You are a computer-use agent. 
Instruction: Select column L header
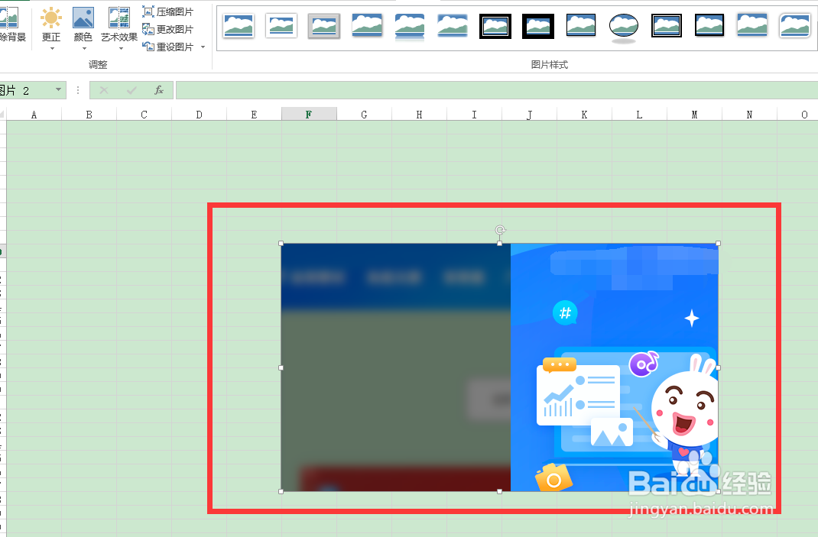pos(639,114)
